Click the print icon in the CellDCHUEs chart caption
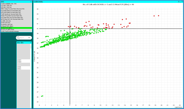This screenshot has width=184, height=109. coord(179,2)
